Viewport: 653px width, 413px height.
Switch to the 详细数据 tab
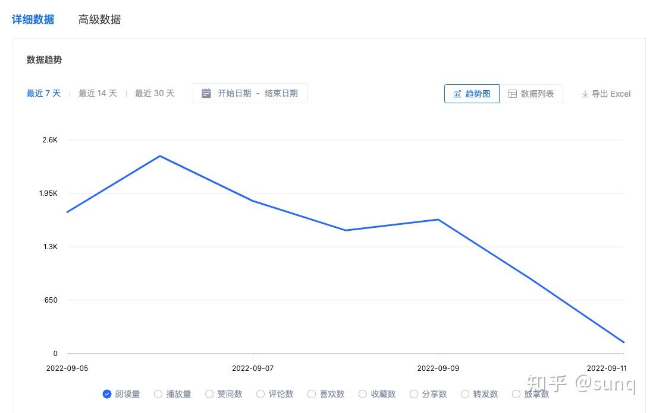33,20
